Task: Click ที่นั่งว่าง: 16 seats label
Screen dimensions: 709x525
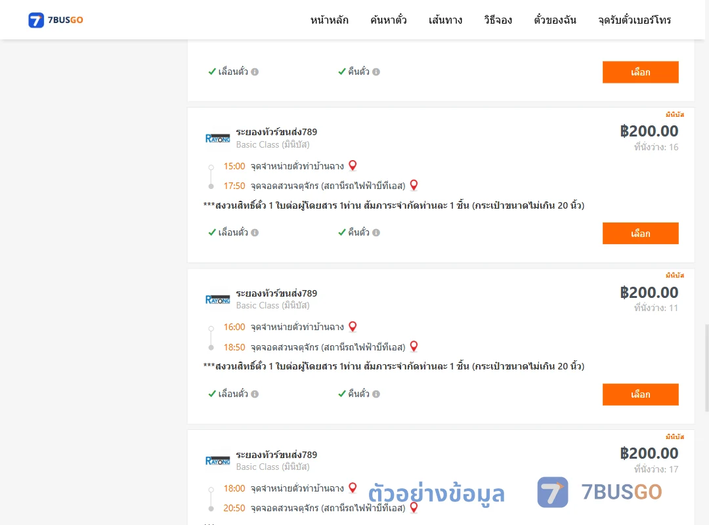Action: coord(656,147)
